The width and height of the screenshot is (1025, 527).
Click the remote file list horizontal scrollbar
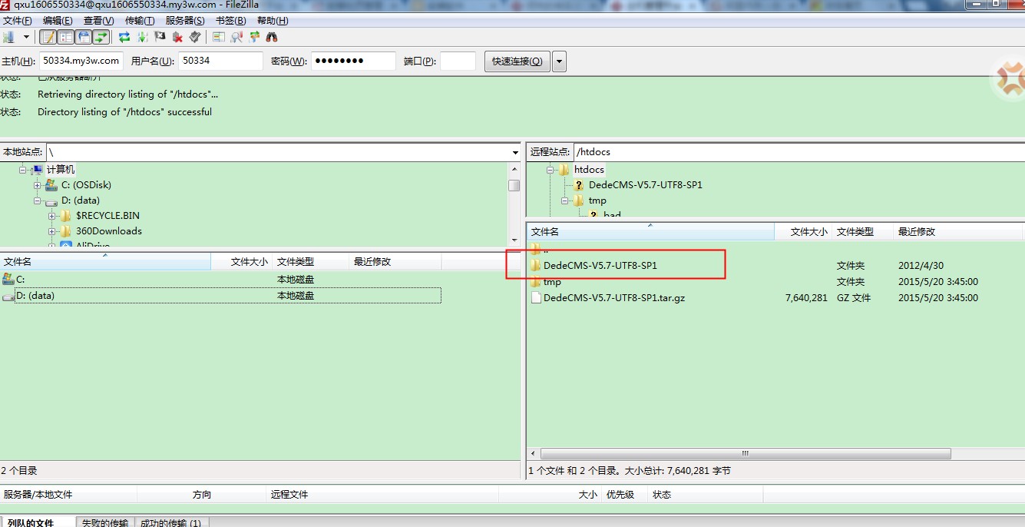tap(744, 453)
